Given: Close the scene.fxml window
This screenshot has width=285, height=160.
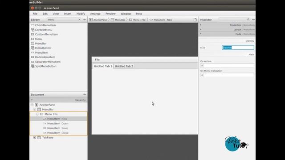Looking at the screenshot, I should pos(33,8).
